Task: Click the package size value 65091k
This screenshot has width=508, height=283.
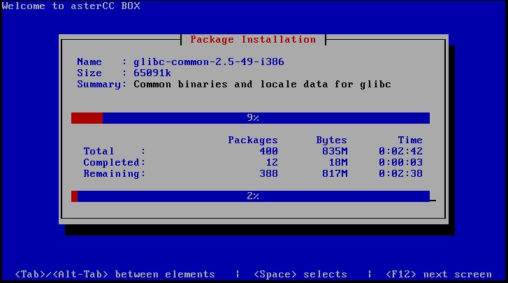Action: [x=152, y=73]
